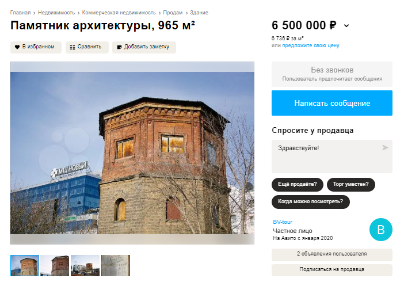
Task: Select the fourth floor-plan thumbnail
Action: (116, 266)
